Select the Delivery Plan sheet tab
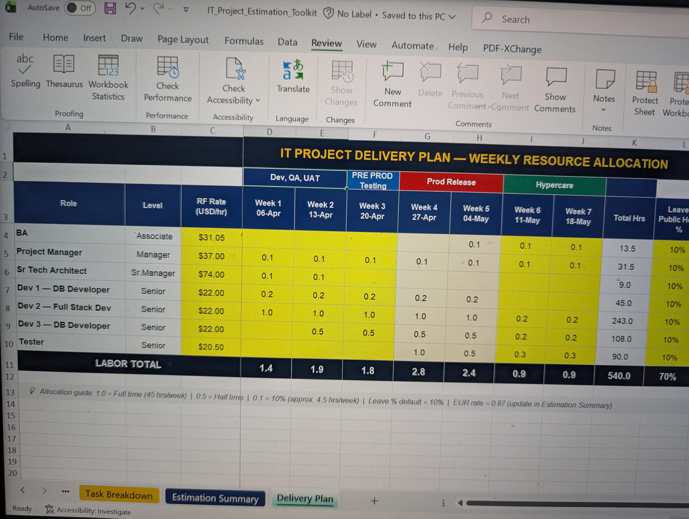This screenshot has width=689, height=519. (x=304, y=498)
